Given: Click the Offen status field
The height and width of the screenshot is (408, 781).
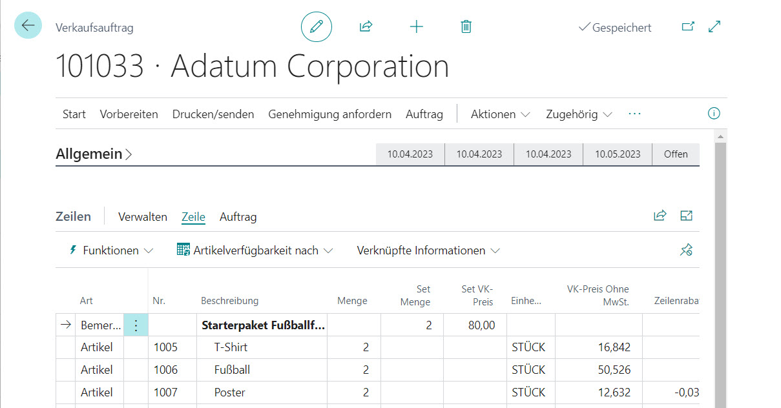Looking at the screenshot, I should tap(676, 154).
